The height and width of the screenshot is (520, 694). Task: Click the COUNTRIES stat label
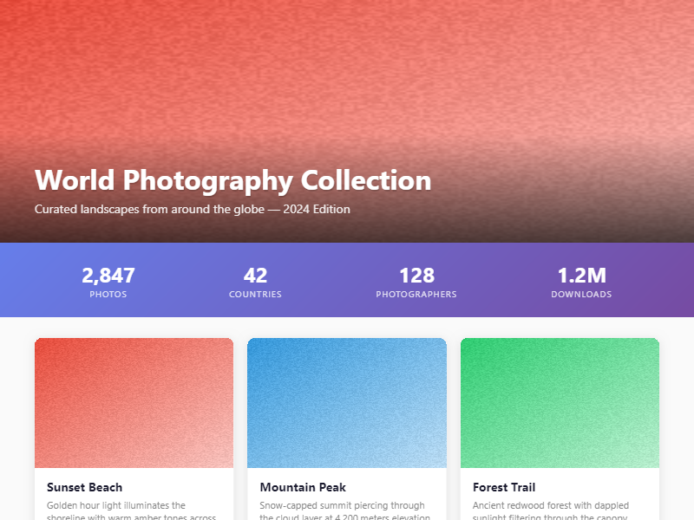coord(255,295)
